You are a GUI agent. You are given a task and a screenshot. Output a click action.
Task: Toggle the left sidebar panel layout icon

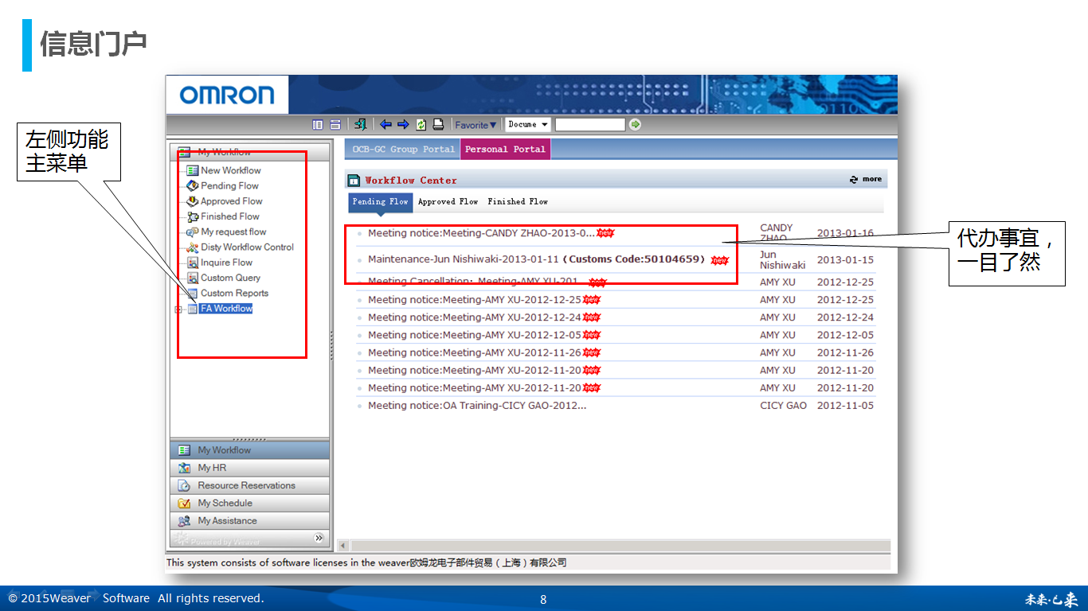(x=318, y=125)
